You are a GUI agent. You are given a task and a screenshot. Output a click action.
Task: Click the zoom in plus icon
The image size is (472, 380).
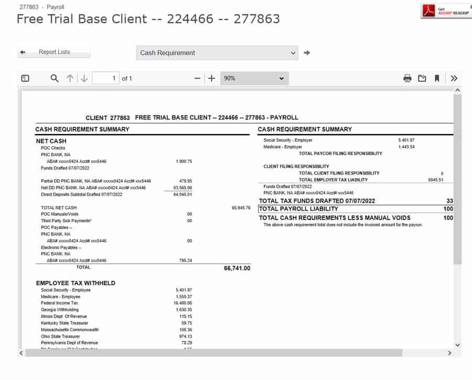coord(211,78)
